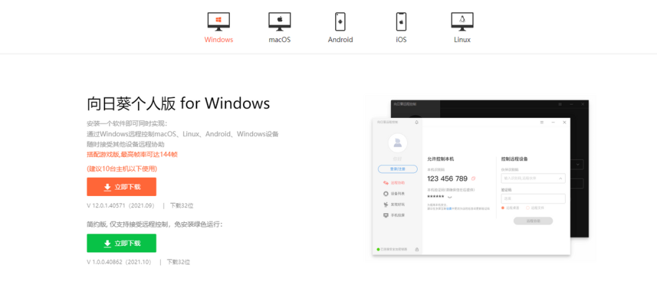Click the 验证码 input field
The image size is (657, 288).
point(533,199)
